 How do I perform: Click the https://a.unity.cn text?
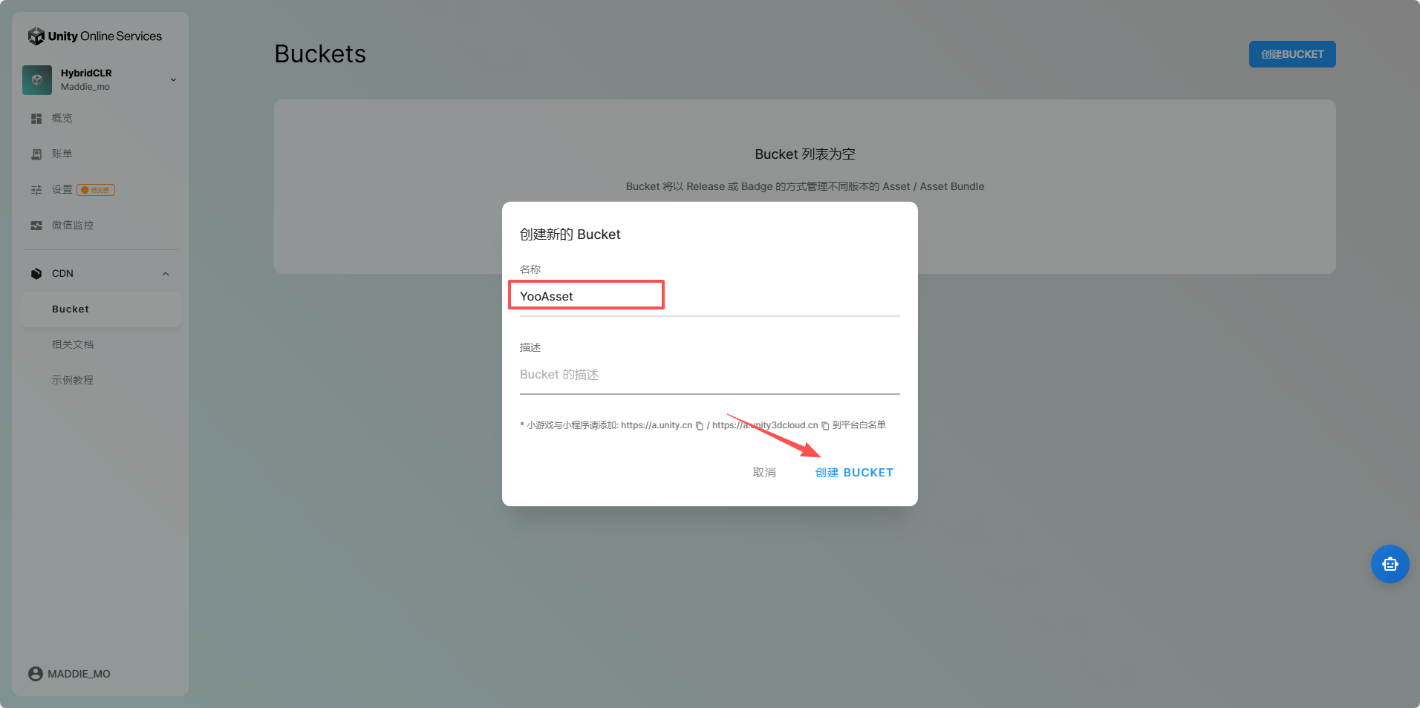click(x=657, y=425)
